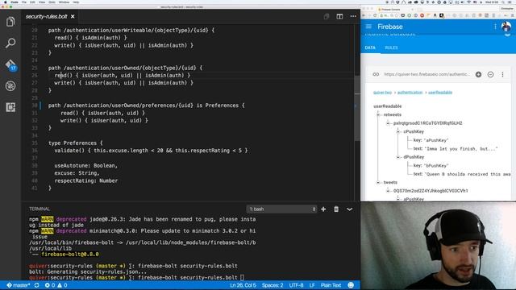This screenshot has width=516, height=290.
Task: Close the security-rules.bolt tab
Action: [x=73, y=16]
